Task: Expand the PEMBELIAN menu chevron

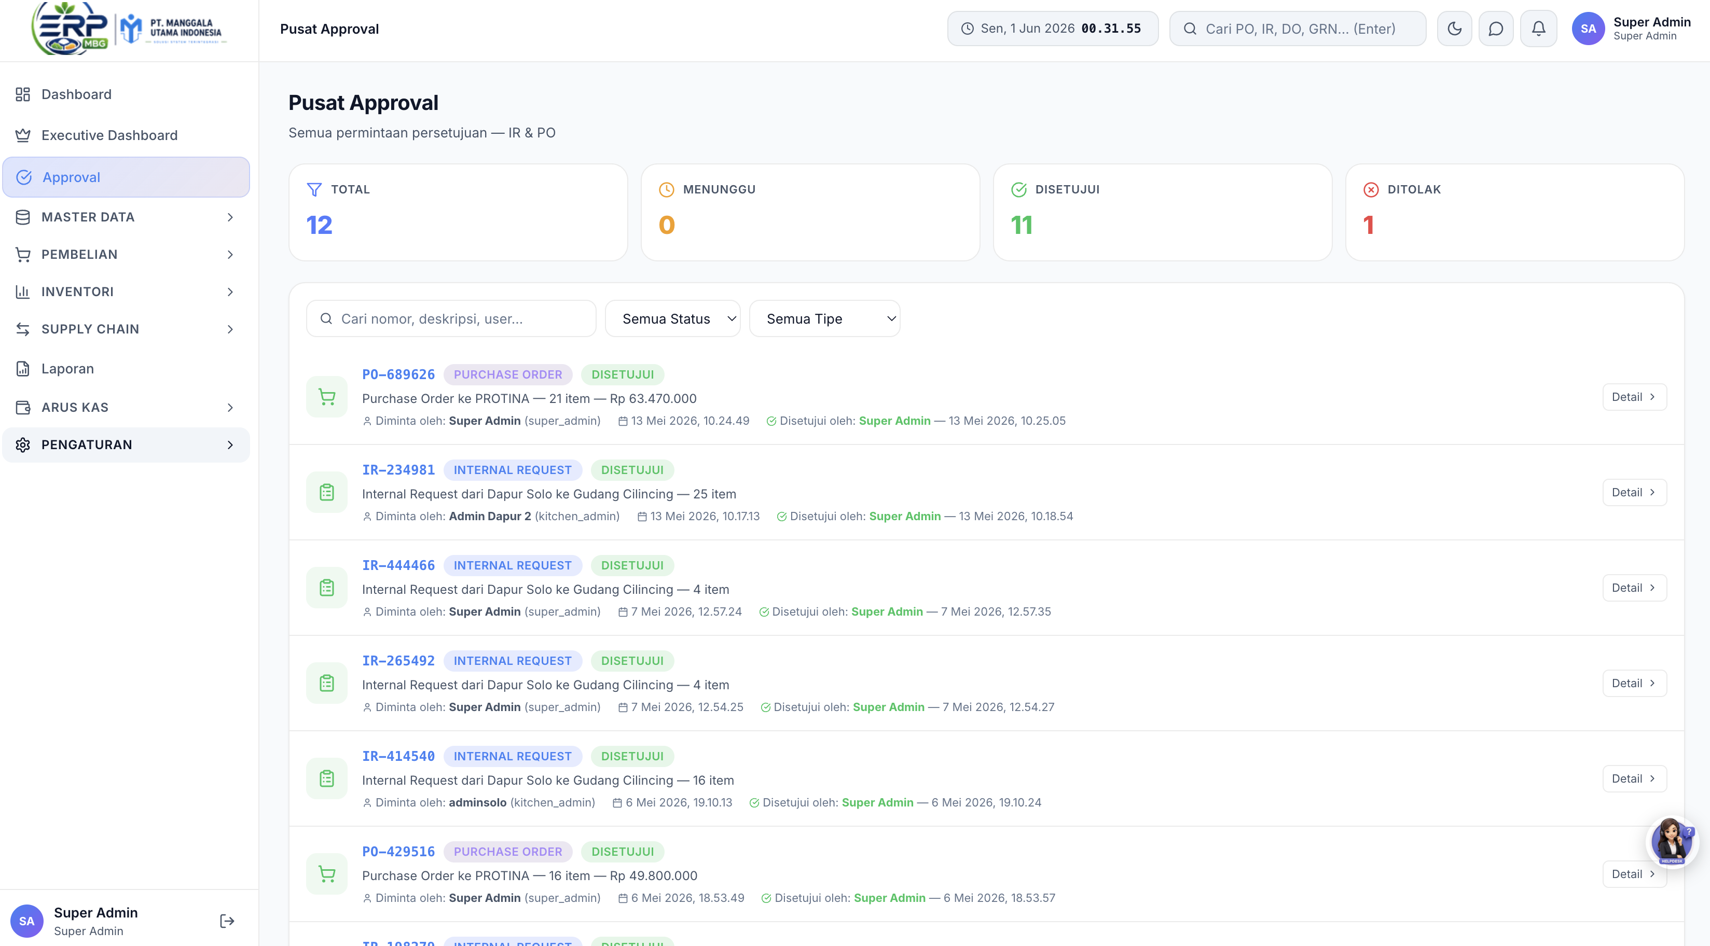Action: (x=230, y=255)
